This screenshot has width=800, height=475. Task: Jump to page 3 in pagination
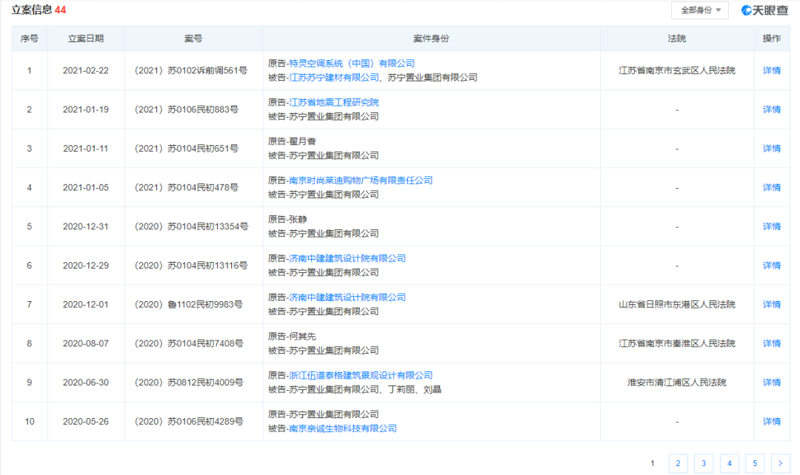click(x=703, y=463)
